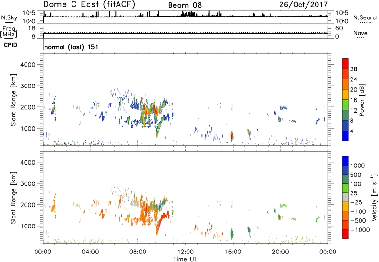379x262 pixels.
Task: Click "12:00" on the time axis
Action: click(x=185, y=252)
